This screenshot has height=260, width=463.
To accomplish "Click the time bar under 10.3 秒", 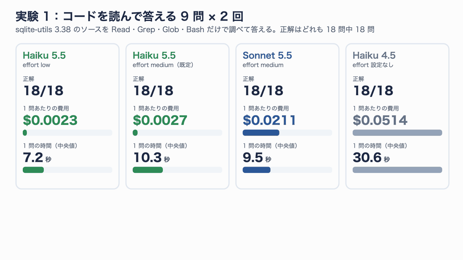I will pos(177,170).
